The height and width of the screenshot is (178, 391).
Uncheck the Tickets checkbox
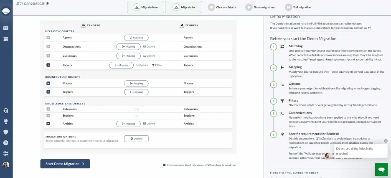48,65
